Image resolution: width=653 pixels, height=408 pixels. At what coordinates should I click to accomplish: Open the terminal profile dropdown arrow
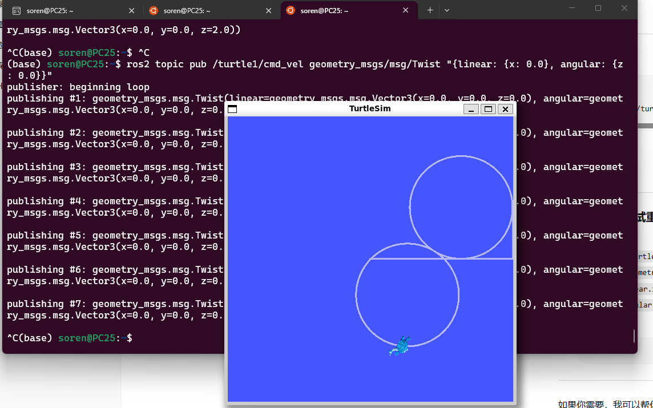(447, 10)
